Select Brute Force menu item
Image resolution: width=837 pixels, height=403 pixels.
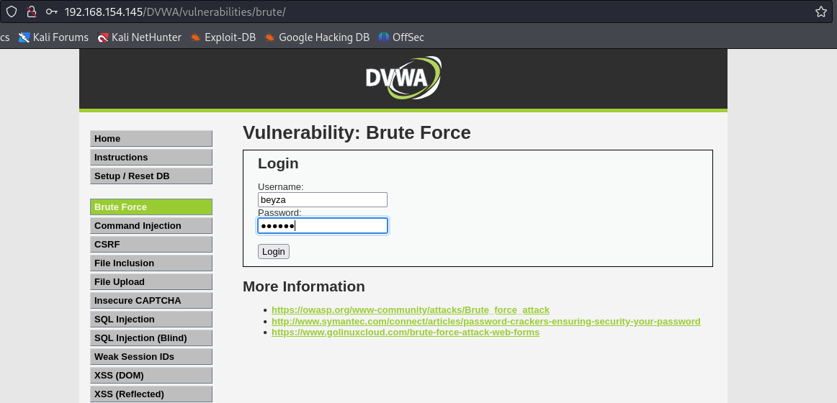click(x=151, y=207)
